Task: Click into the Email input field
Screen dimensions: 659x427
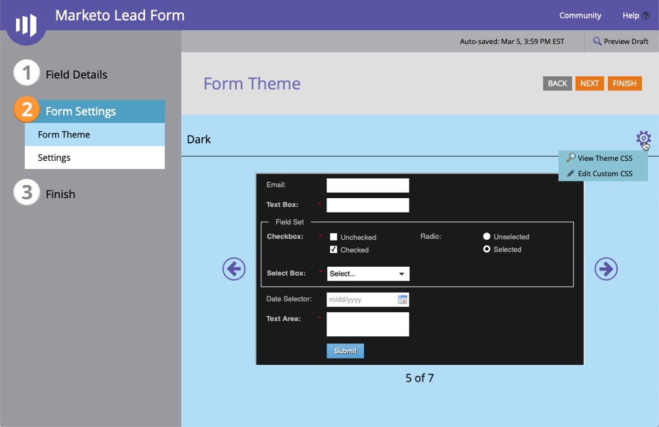Action: (x=368, y=186)
